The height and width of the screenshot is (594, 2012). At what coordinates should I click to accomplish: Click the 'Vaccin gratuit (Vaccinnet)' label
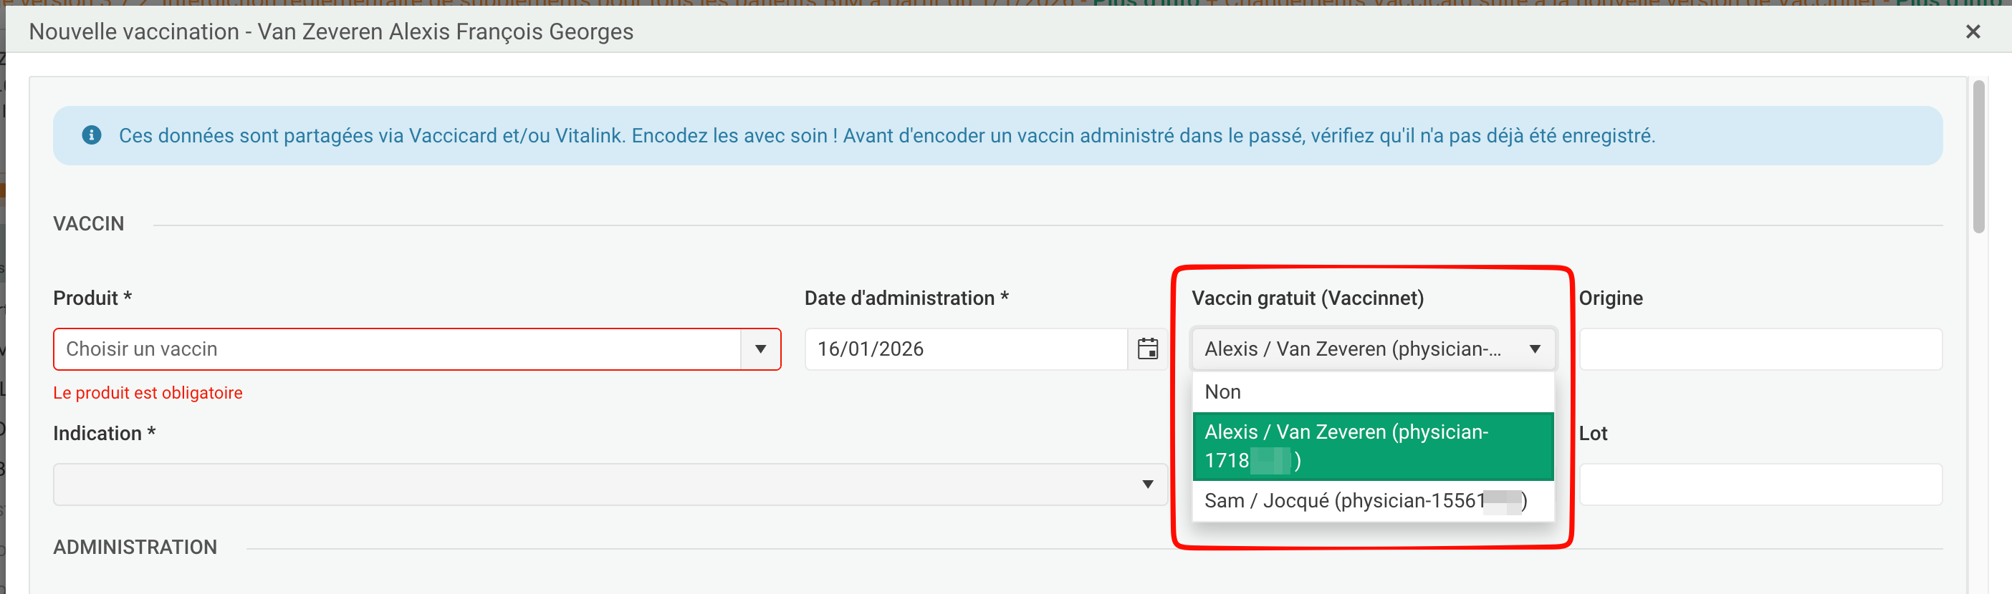[x=1307, y=298]
